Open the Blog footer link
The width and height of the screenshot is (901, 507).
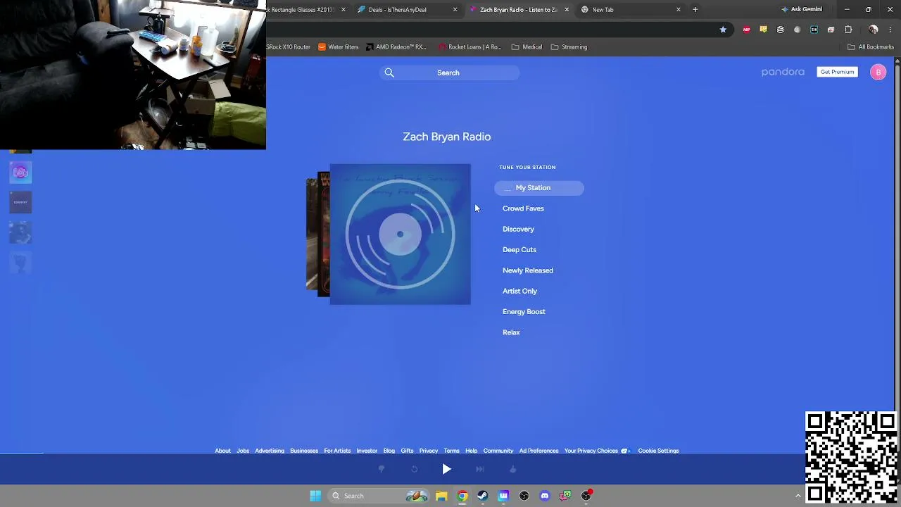click(389, 451)
